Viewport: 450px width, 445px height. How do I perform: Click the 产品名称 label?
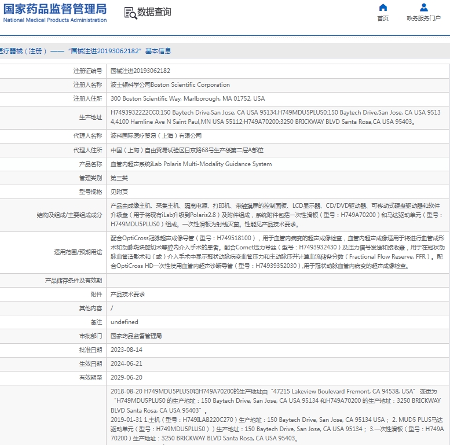coord(90,164)
